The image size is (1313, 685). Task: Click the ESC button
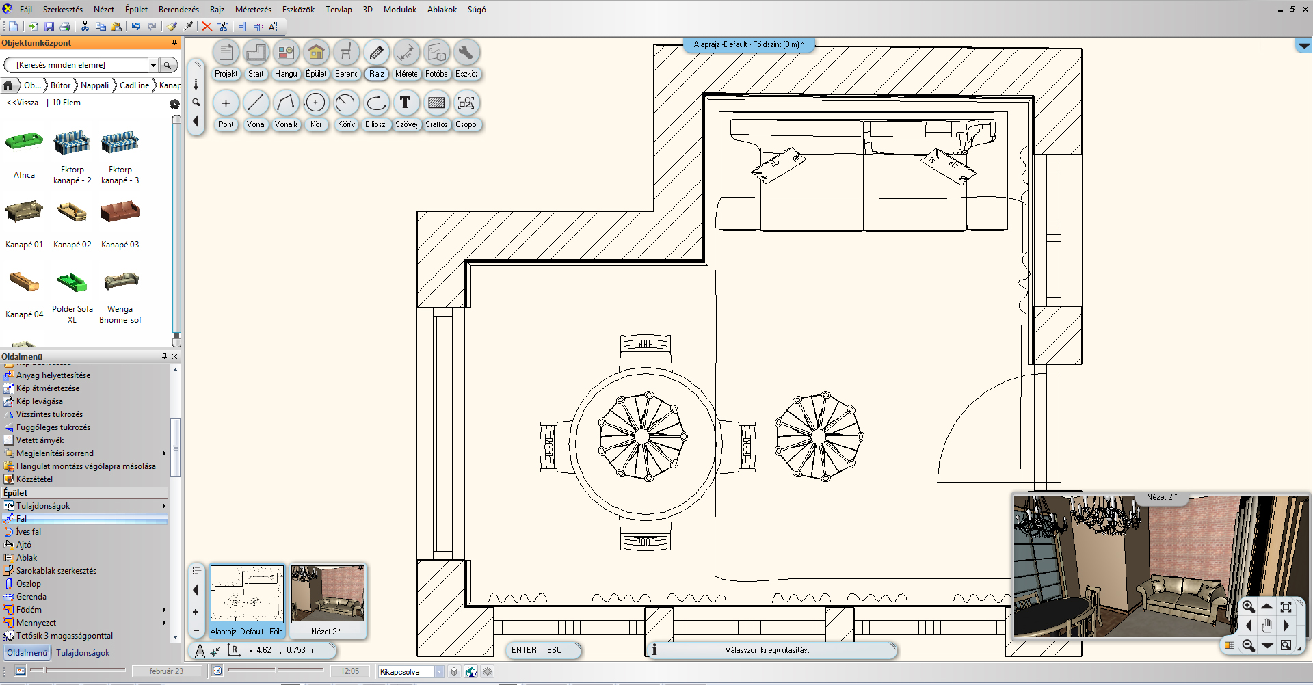coord(554,650)
